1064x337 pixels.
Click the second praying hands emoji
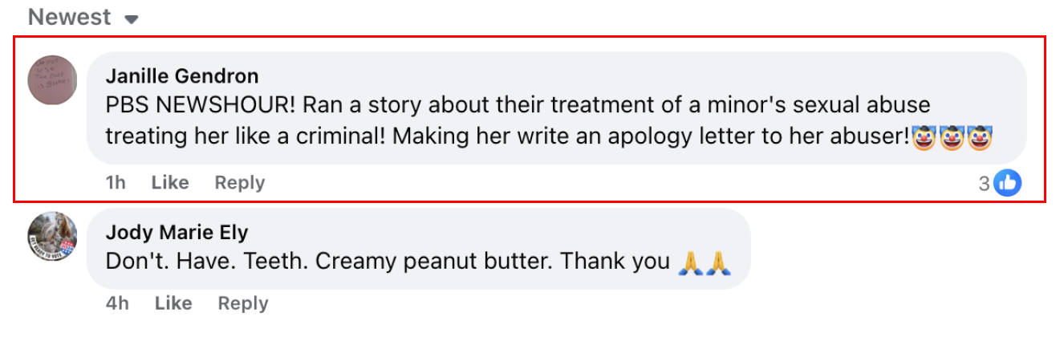(x=717, y=262)
